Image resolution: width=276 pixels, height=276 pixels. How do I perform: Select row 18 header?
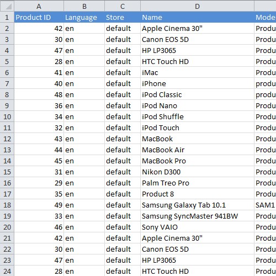click(x=7, y=205)
